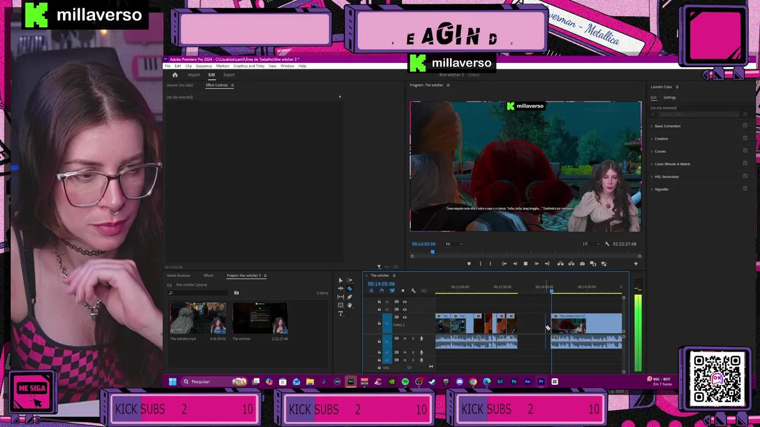Open Graphics and Titles menu
Screen dimensions: 760x427
tap(249, 66)
